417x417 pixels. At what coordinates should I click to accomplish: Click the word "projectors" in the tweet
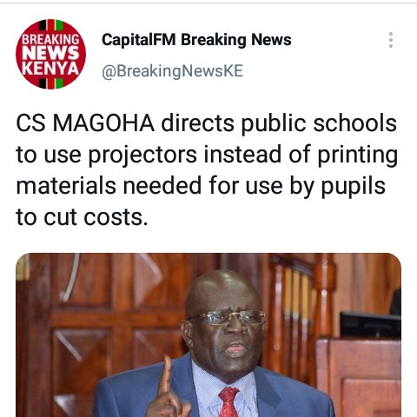pos(142,156)
